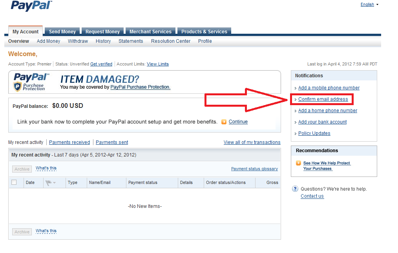Click the View Limits link

pyautogui.click(x=158, y=64)
